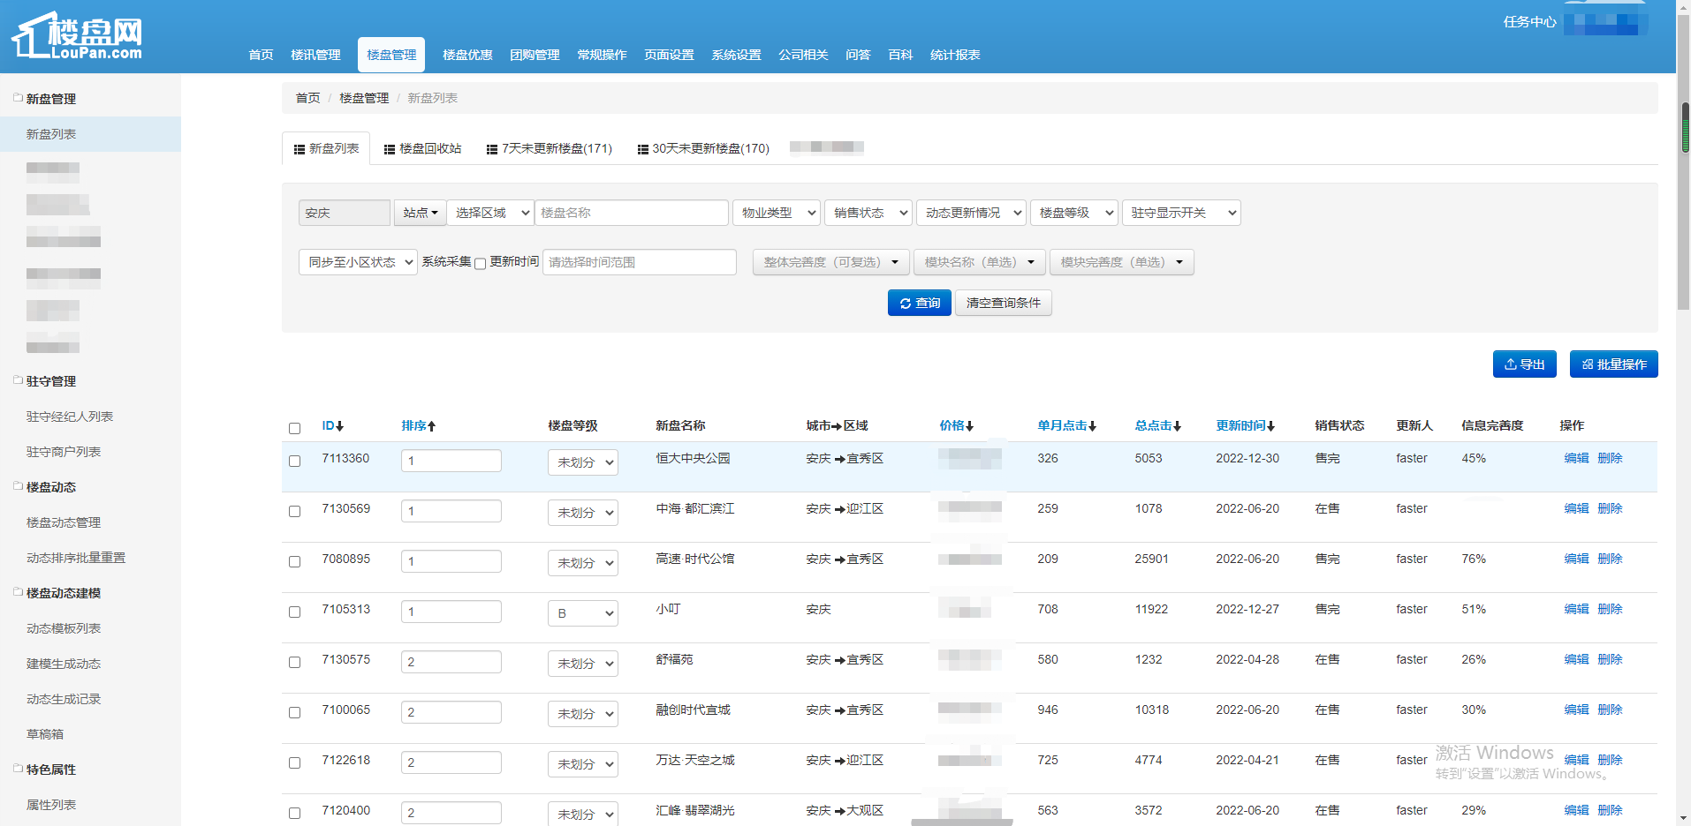Click the 楼盘名称 input field

pyautogui.click(x=632, y=213)
